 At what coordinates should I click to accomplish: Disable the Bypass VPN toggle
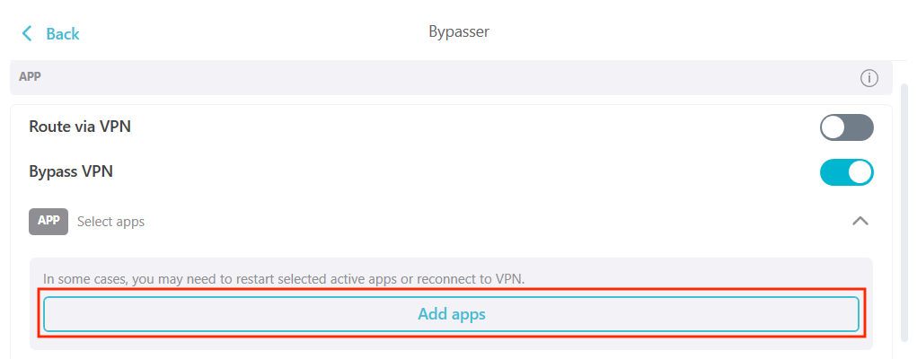tap(846, 172)
